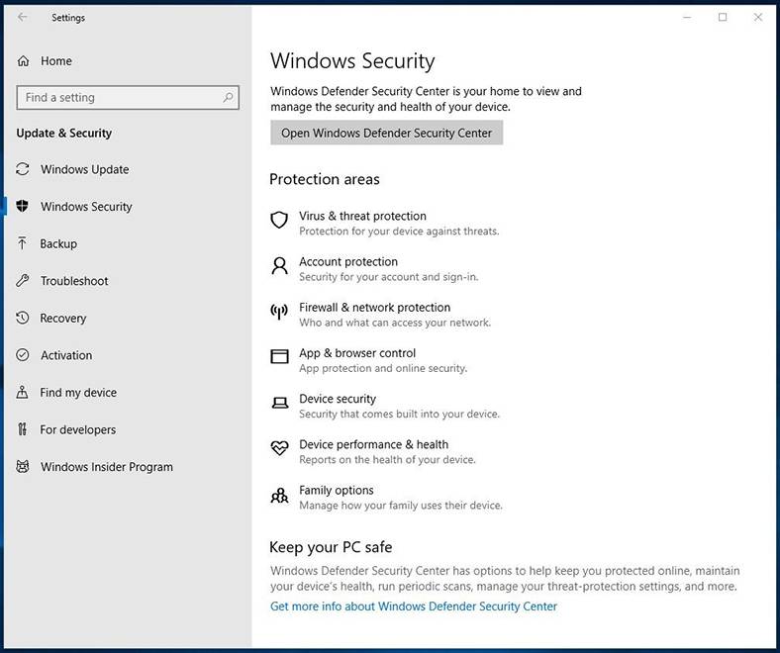This screenshot has height=653, width=780.
Task: Click the Firewall & network antenna icon
Action: (279, 312)
